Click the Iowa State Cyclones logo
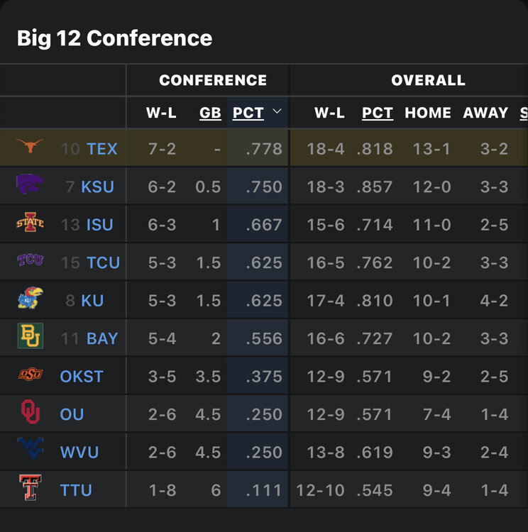This screenshot has height=532, width=528. tap(30, 224)
